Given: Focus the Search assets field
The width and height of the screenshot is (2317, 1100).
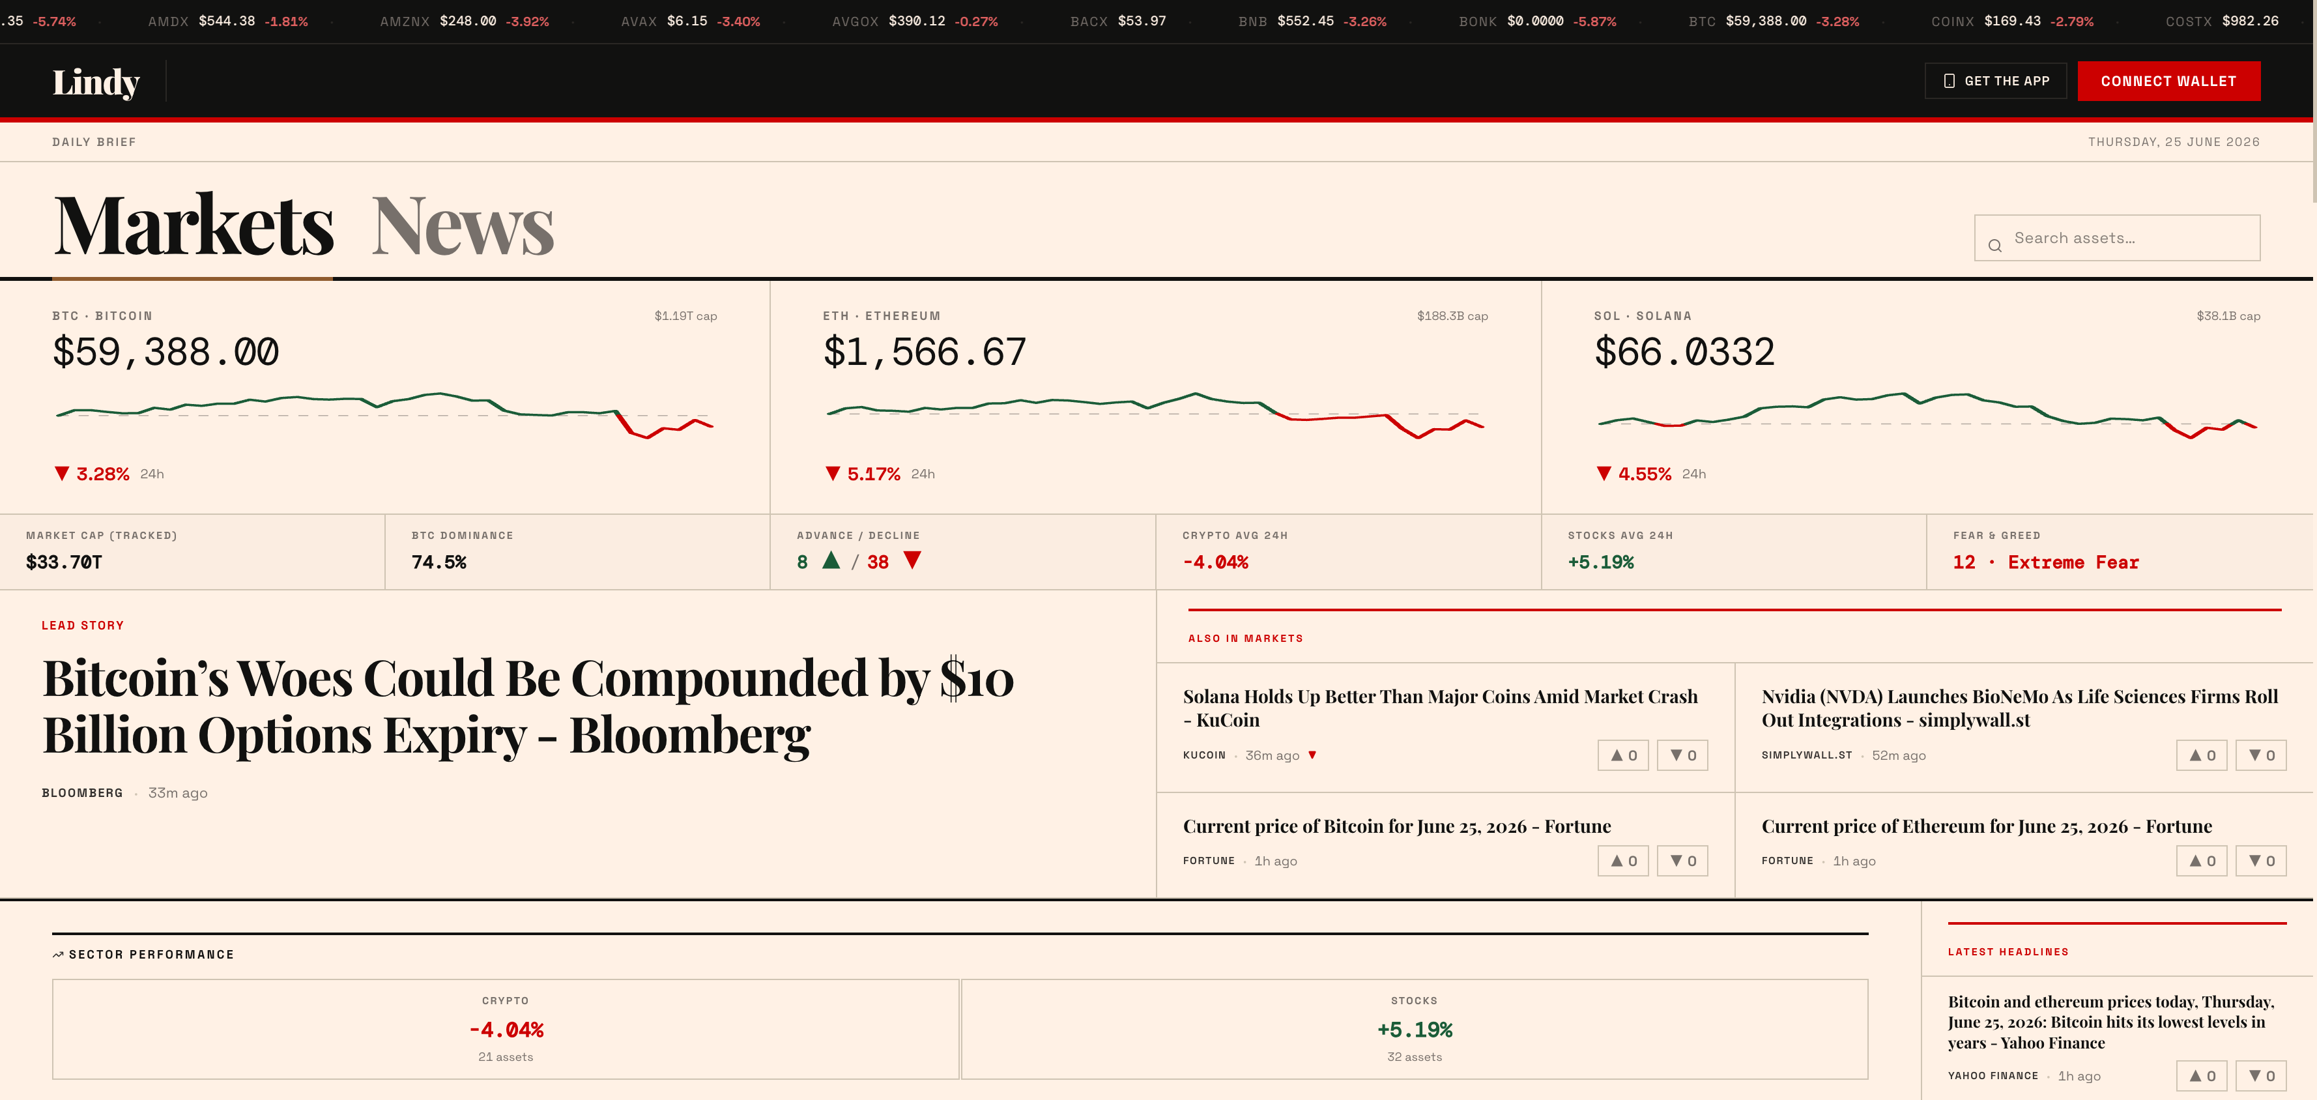Looking at the screenshot, I should point(2116,239).
